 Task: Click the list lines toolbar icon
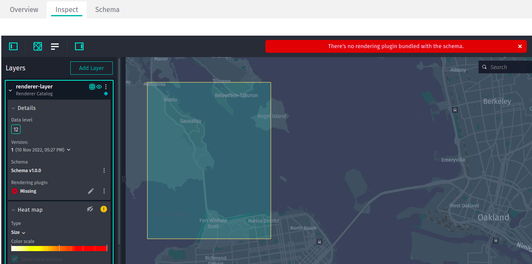coord(55,46)
